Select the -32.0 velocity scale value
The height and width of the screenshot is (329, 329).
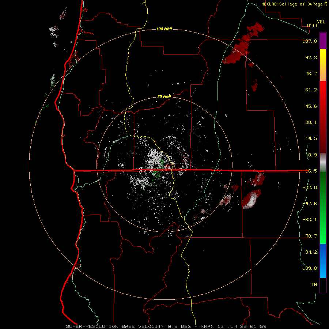[310, 188]
